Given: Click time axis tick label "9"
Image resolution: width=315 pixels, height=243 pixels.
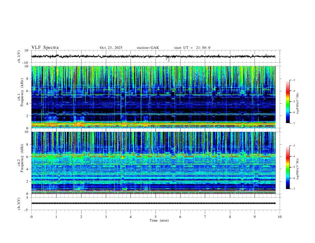Looking at the screenshot, I should click(255, 217).
